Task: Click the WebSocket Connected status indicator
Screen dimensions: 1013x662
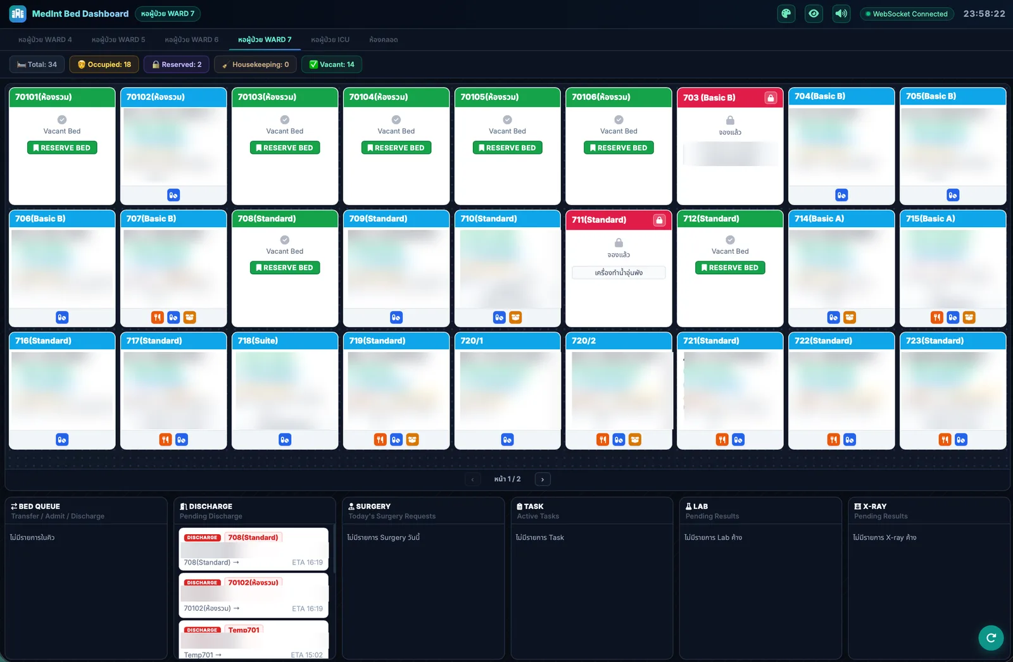Action: 907,14
